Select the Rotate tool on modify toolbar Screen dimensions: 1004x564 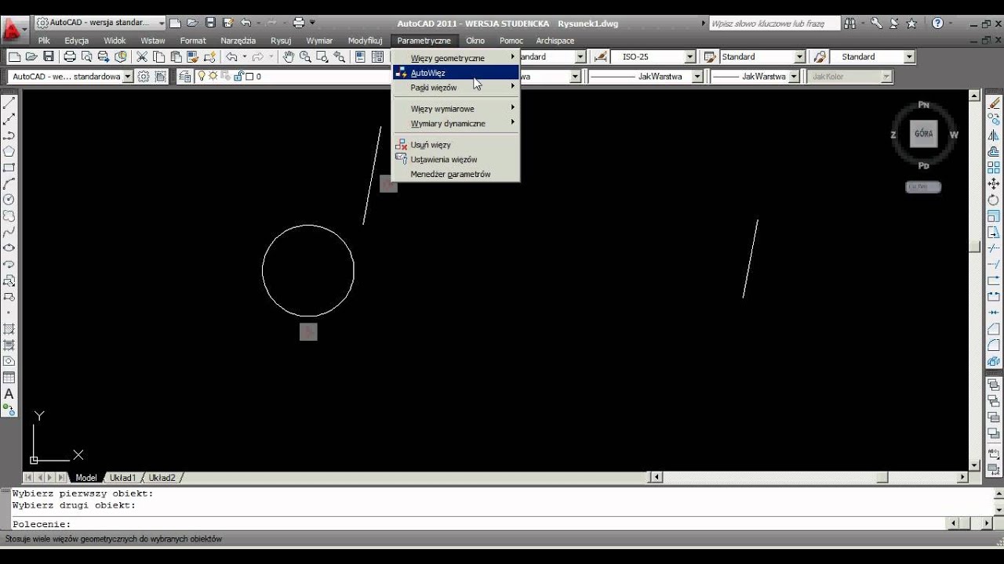[x=994, y=200]
